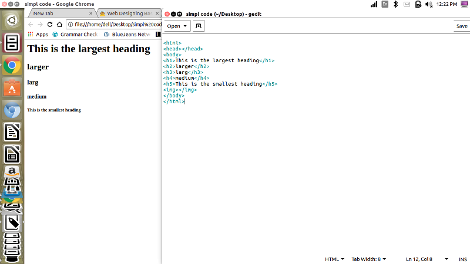Viewport: 470px width, 264px height.
Task: Open the Grammar Check bookmark
Action: (x=75, y=35)
